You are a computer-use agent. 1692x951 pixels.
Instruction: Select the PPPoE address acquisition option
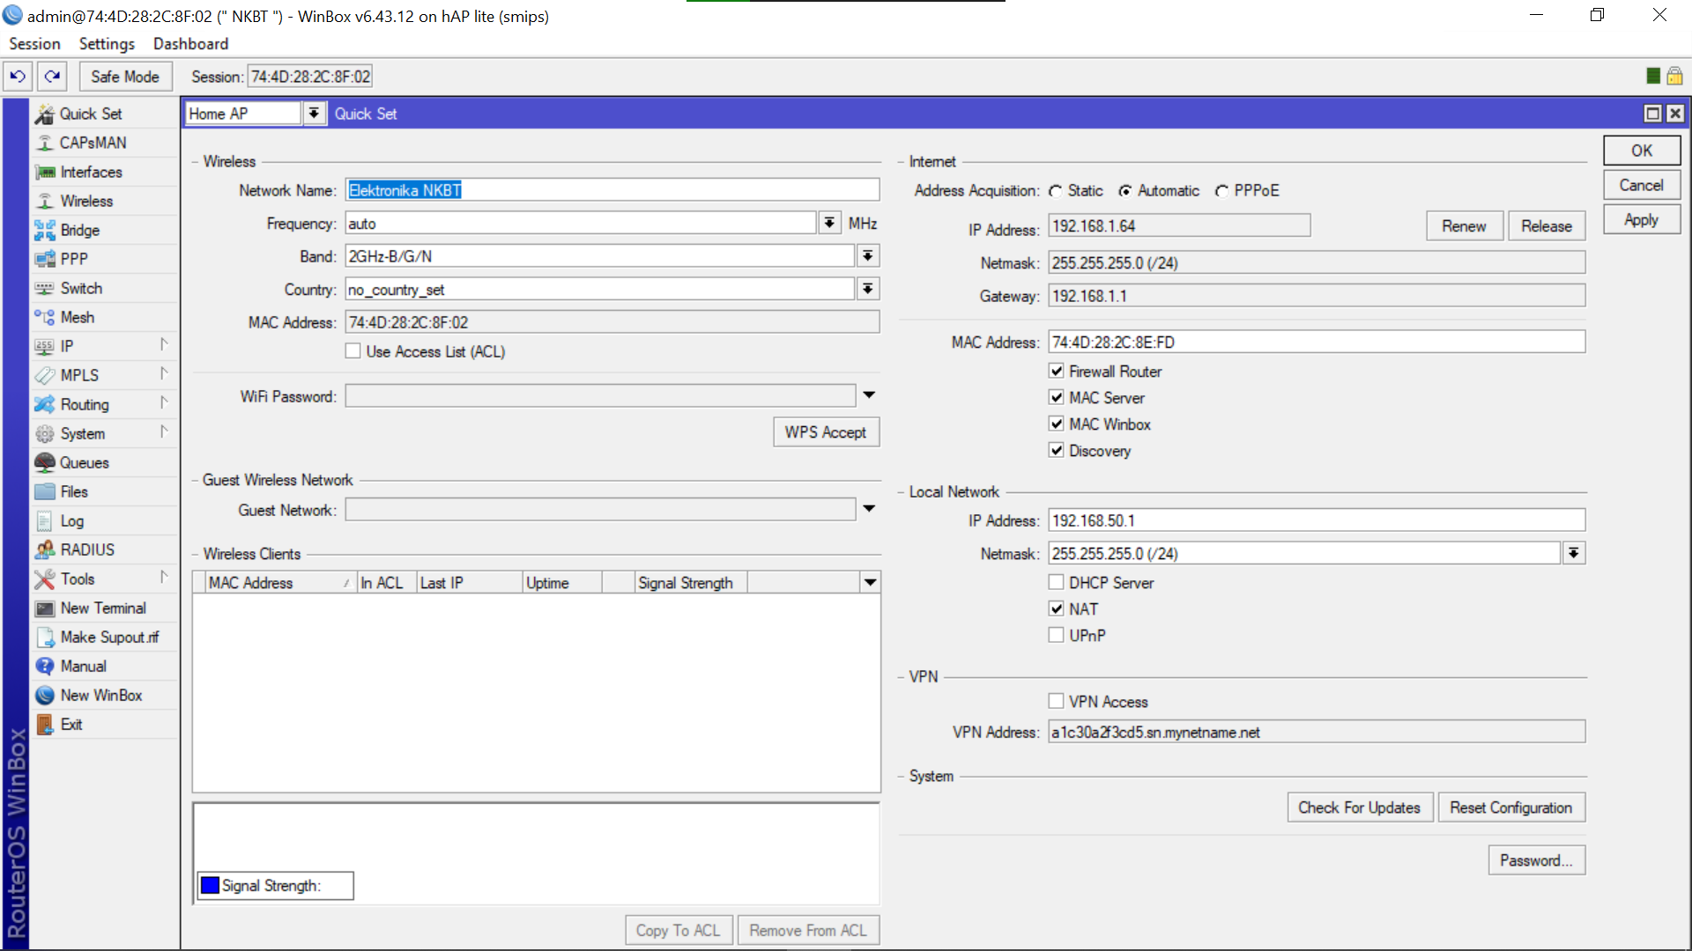tap(1222, 191)
